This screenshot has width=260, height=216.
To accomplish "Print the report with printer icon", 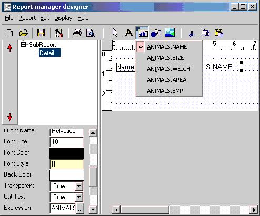I will (x=77, y=33).
